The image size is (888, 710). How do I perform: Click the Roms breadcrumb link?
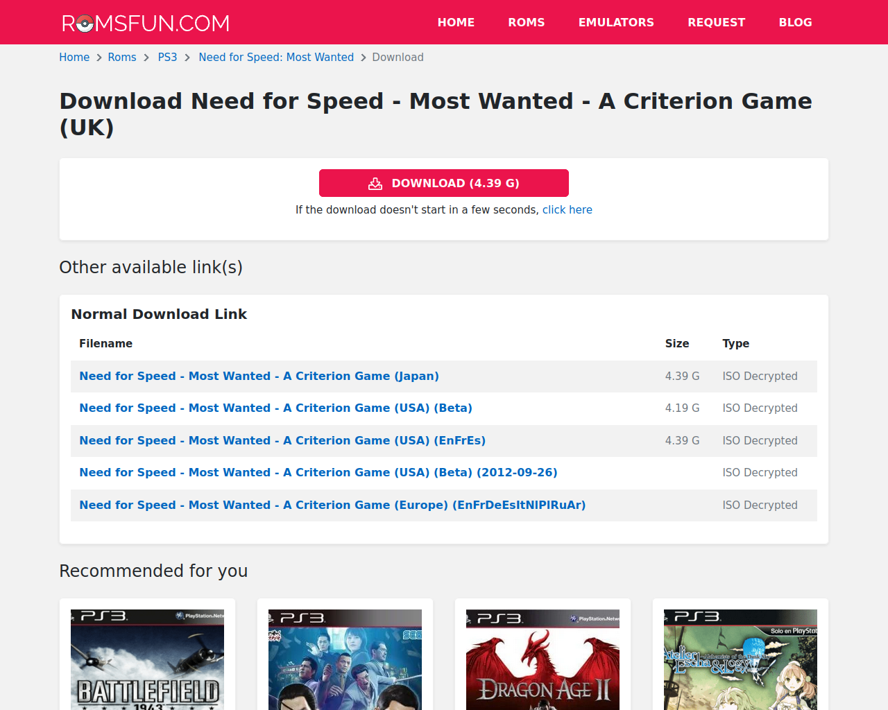(122, 58)
